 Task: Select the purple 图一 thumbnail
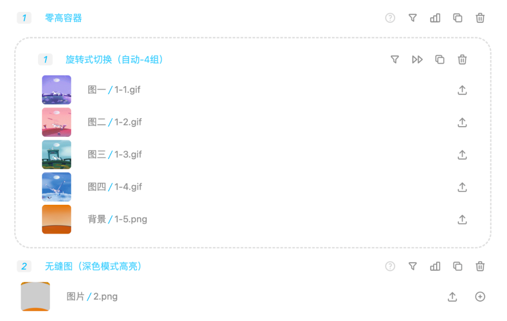56,90
